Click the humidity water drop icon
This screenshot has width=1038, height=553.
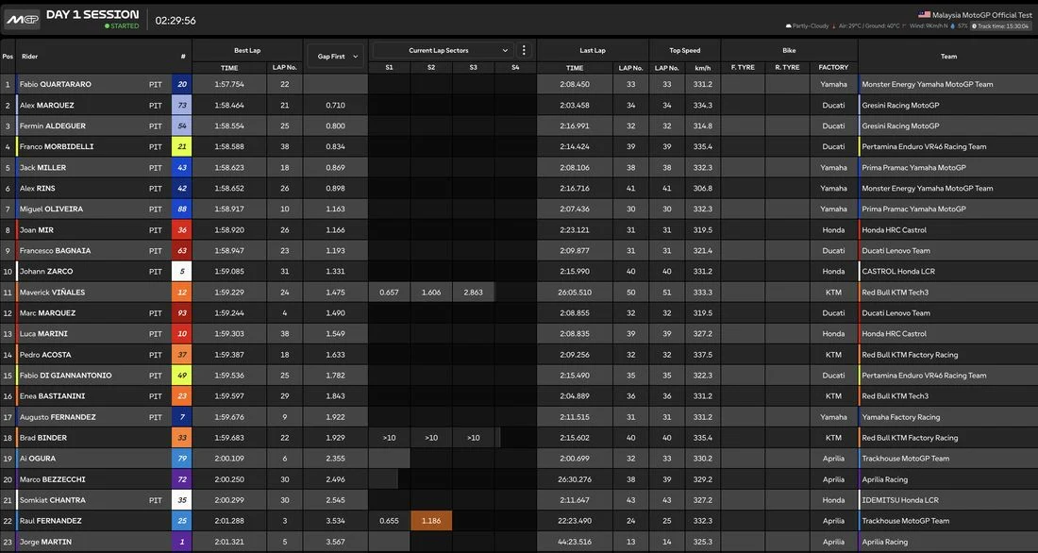point(953,26)
